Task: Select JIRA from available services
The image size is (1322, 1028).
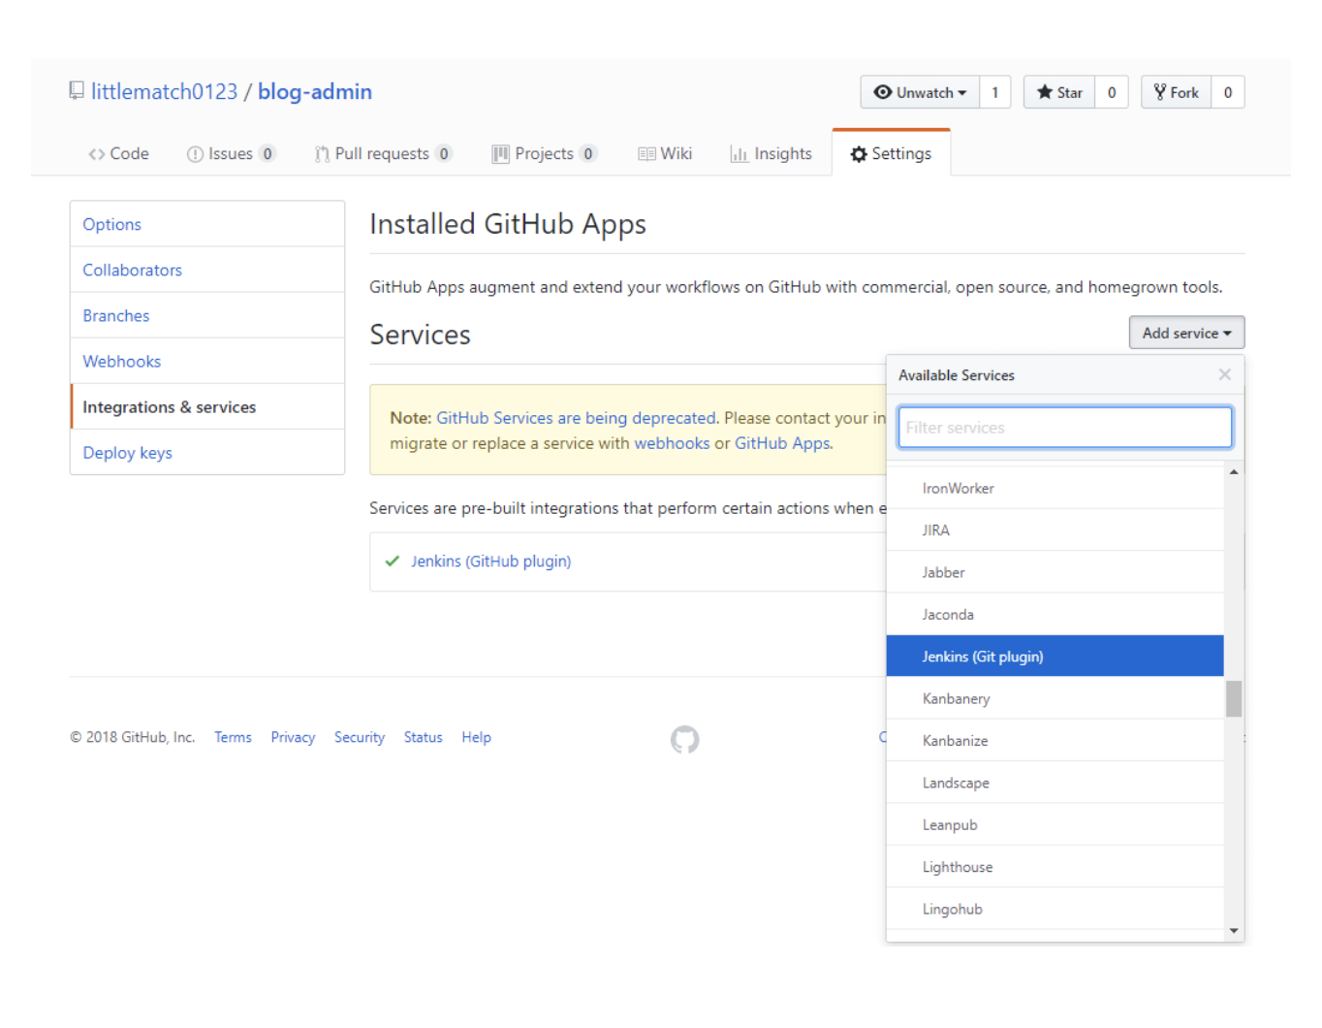Action: [x=1055, y=530]
